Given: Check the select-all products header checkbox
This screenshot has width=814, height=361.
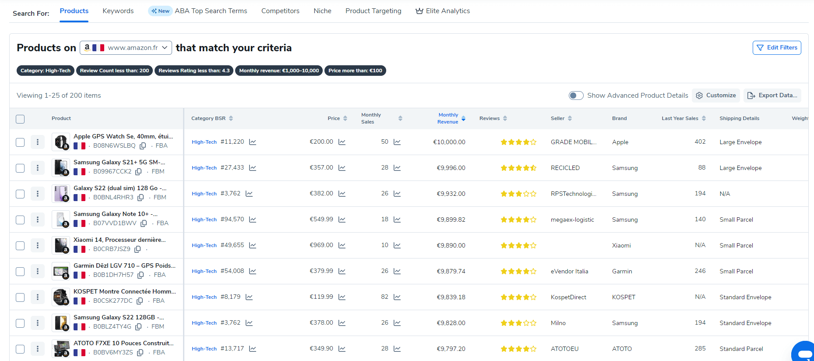Looking at the screenshot, I should click(20, 119).
